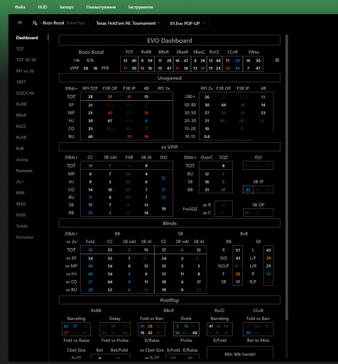Click the Unopened section header
Viewport: 338px width, 364px height.
tap(170, 78)
